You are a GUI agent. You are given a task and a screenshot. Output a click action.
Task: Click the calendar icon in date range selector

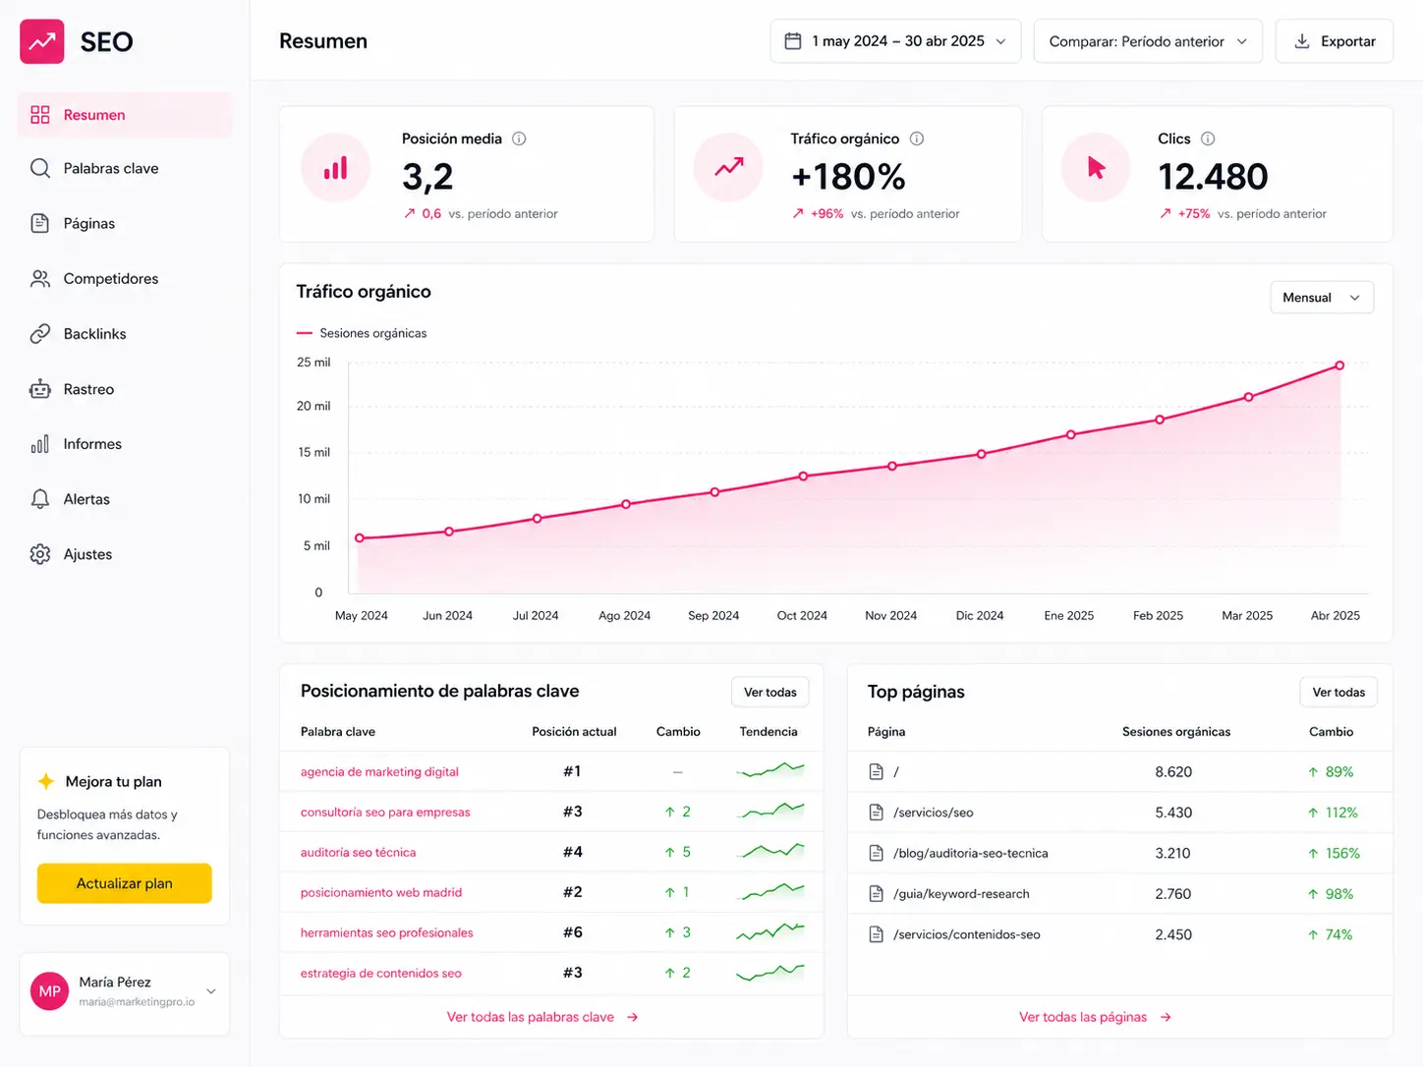point(793,41)
